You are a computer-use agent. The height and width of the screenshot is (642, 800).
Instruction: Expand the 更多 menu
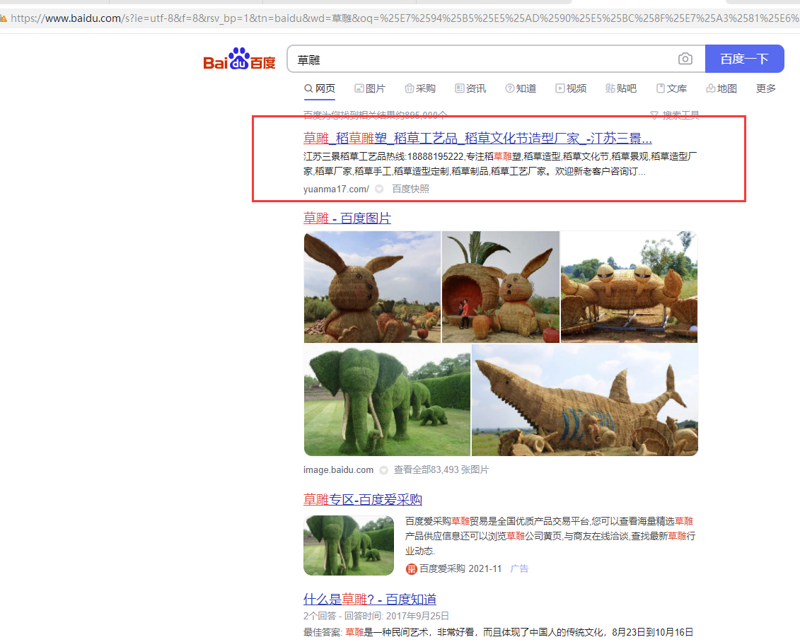766,88
